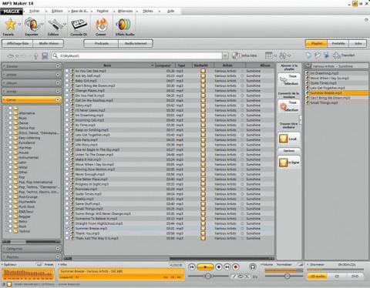Open the Effets Audio icon
Image resolution: width=370 pixels, height=288 pixels.
click(124, 25)
